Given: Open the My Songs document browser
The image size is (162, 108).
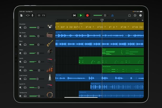Looking at the screenshot, I should click(21, 15).
